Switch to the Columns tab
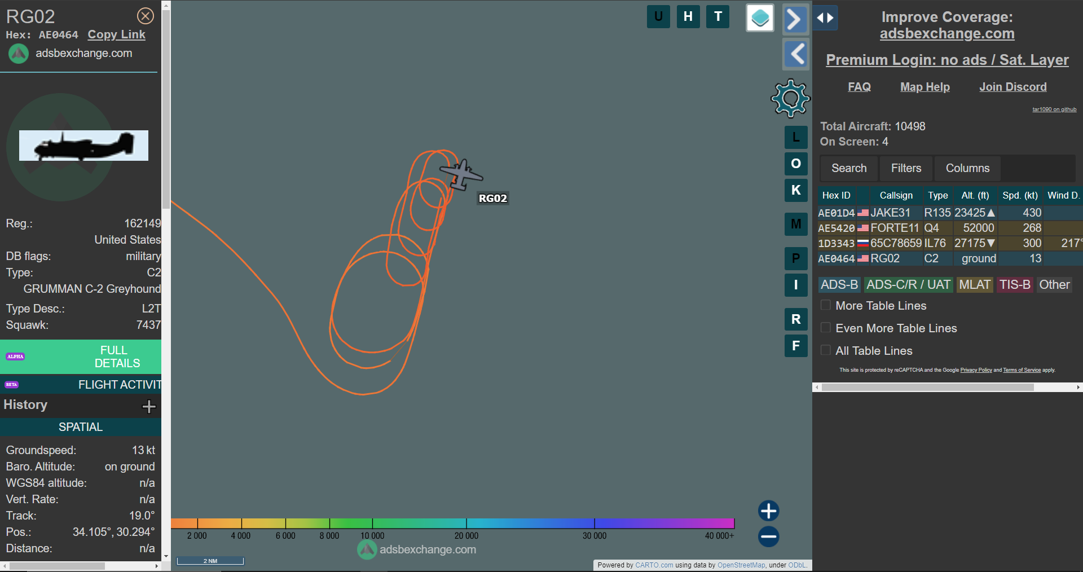Viewport: 1083px width, 572px height. (967, 168)
